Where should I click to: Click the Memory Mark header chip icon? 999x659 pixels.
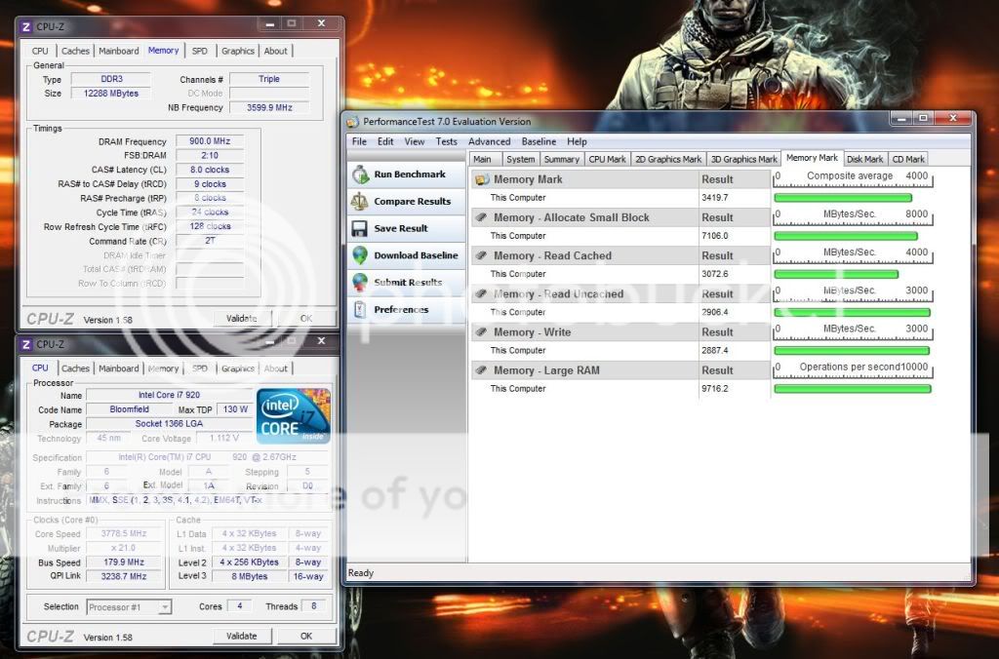[x=482, y=179]
